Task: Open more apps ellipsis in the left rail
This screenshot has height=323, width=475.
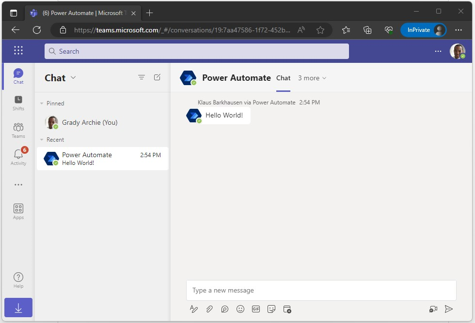Action: pyautogui.click(x=18, y=185)
